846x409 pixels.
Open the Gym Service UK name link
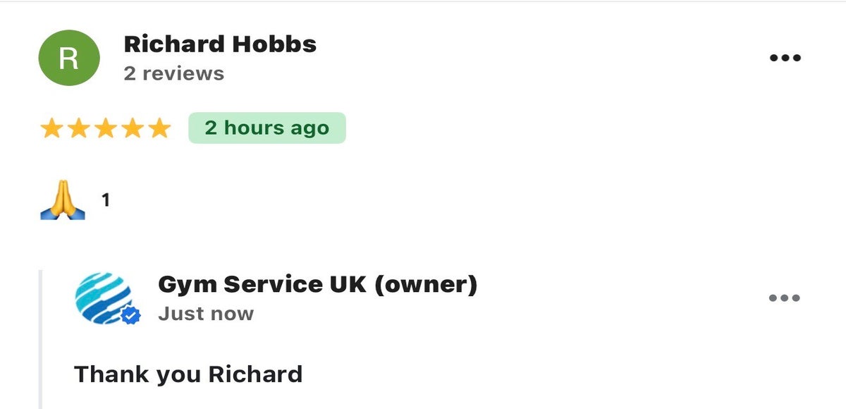(261, 285)
